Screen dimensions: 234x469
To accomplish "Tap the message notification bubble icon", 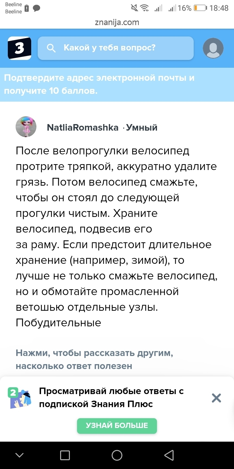I will pos(36,8).
